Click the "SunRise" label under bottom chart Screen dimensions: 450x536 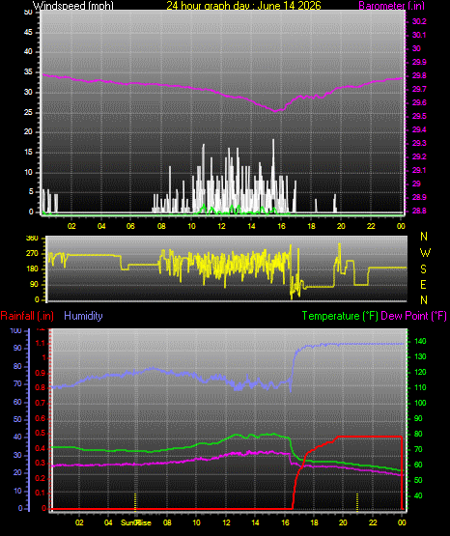136,522
